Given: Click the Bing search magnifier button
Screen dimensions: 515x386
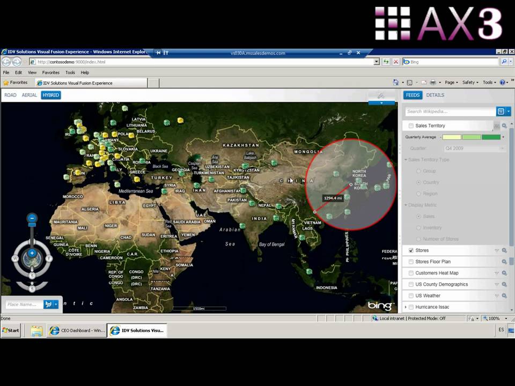Looking at the screenshot, I should click(504, 62).
